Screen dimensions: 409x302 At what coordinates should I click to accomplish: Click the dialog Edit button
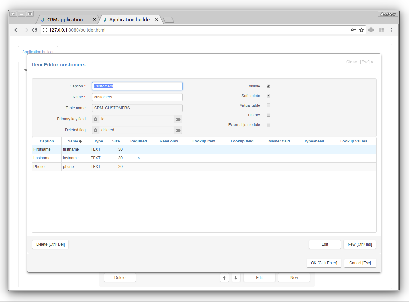(325, 244)
